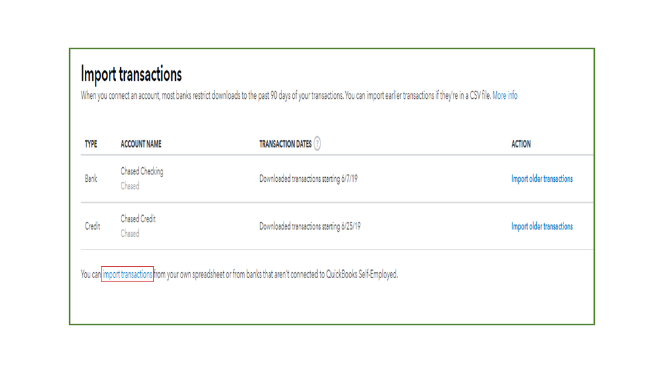The height and width of the screenshot is (373, 663).
Task: Click the Chased bank label under Chased Checking
Action: click(x=130, y=186)
